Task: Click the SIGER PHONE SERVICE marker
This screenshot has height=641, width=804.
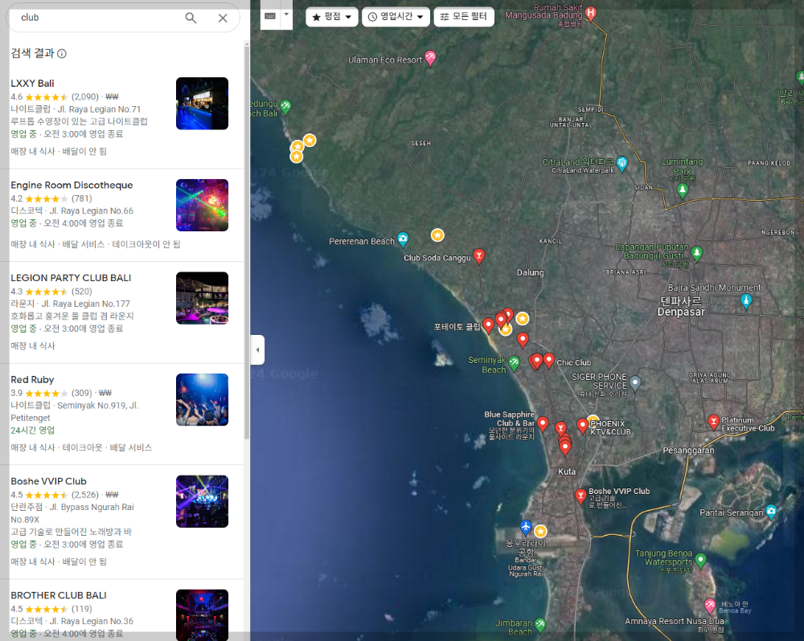Action: [635, 382]
